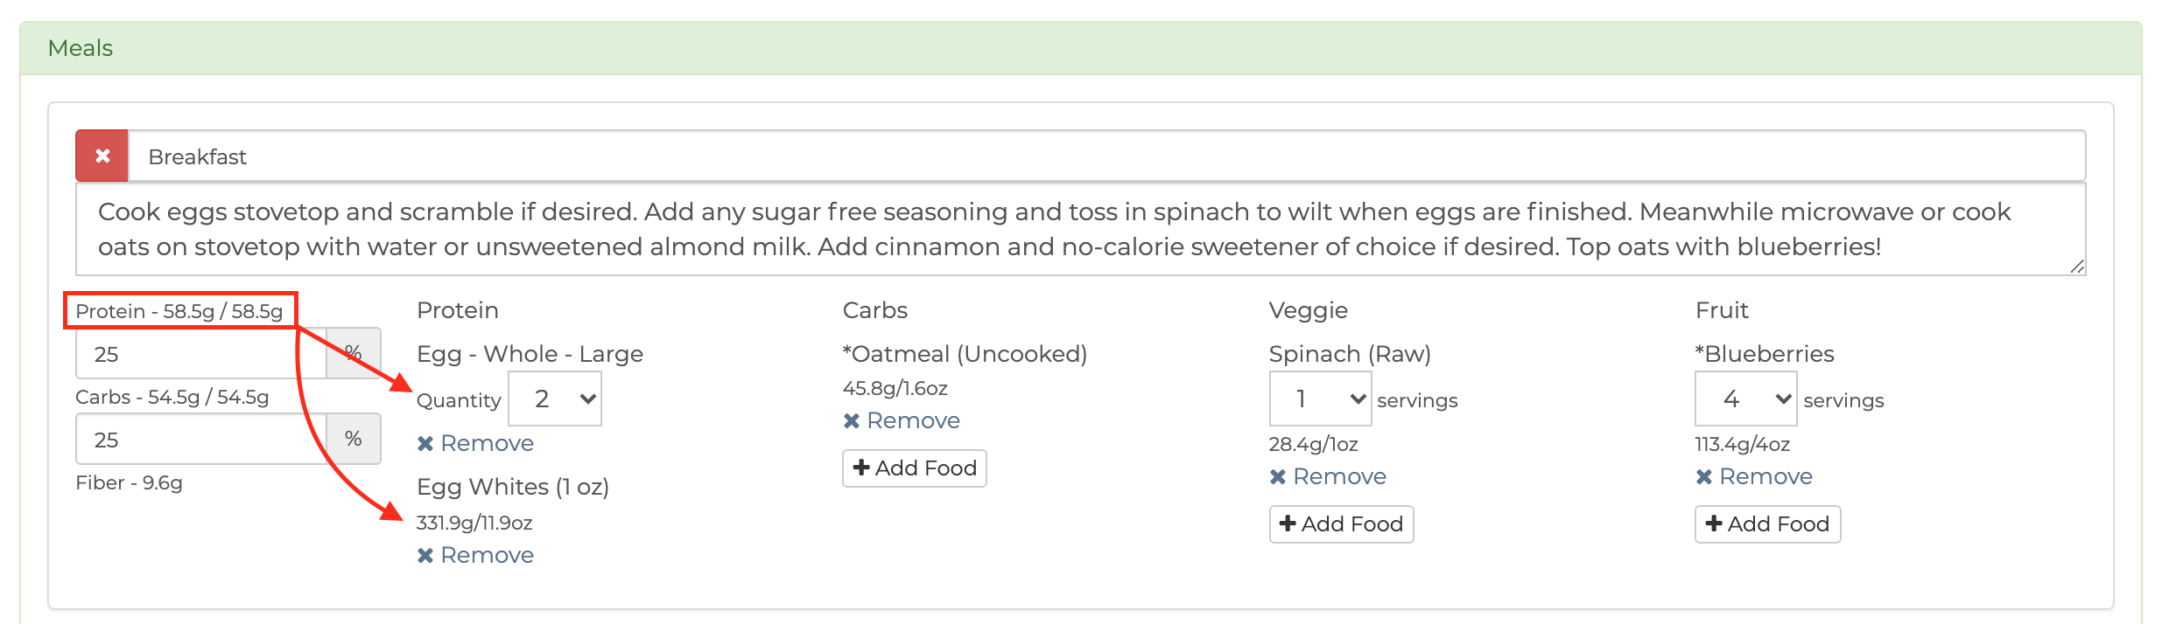Click the Carbs percentage input field
Viewport: 2162px width, 624px height.
click(201, 440)
